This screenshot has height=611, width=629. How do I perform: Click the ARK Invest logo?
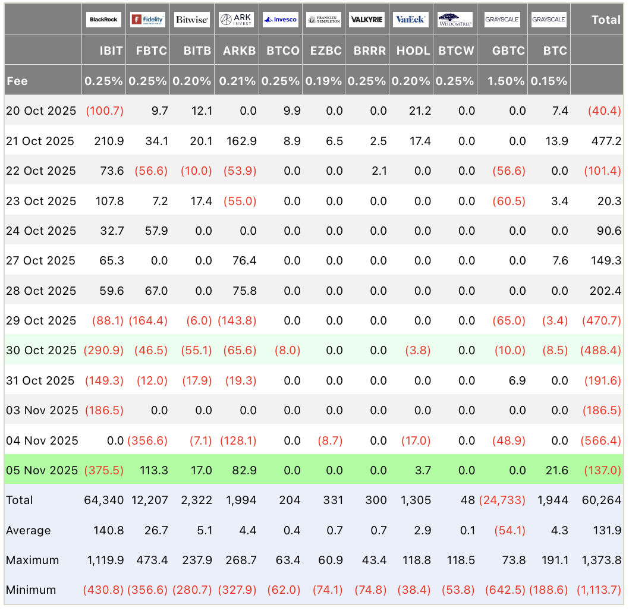coord(237,20)
